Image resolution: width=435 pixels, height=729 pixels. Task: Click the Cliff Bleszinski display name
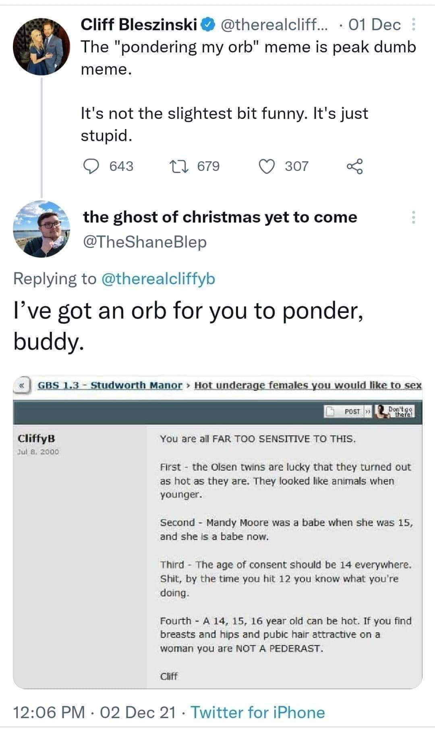tap(139, 25)
